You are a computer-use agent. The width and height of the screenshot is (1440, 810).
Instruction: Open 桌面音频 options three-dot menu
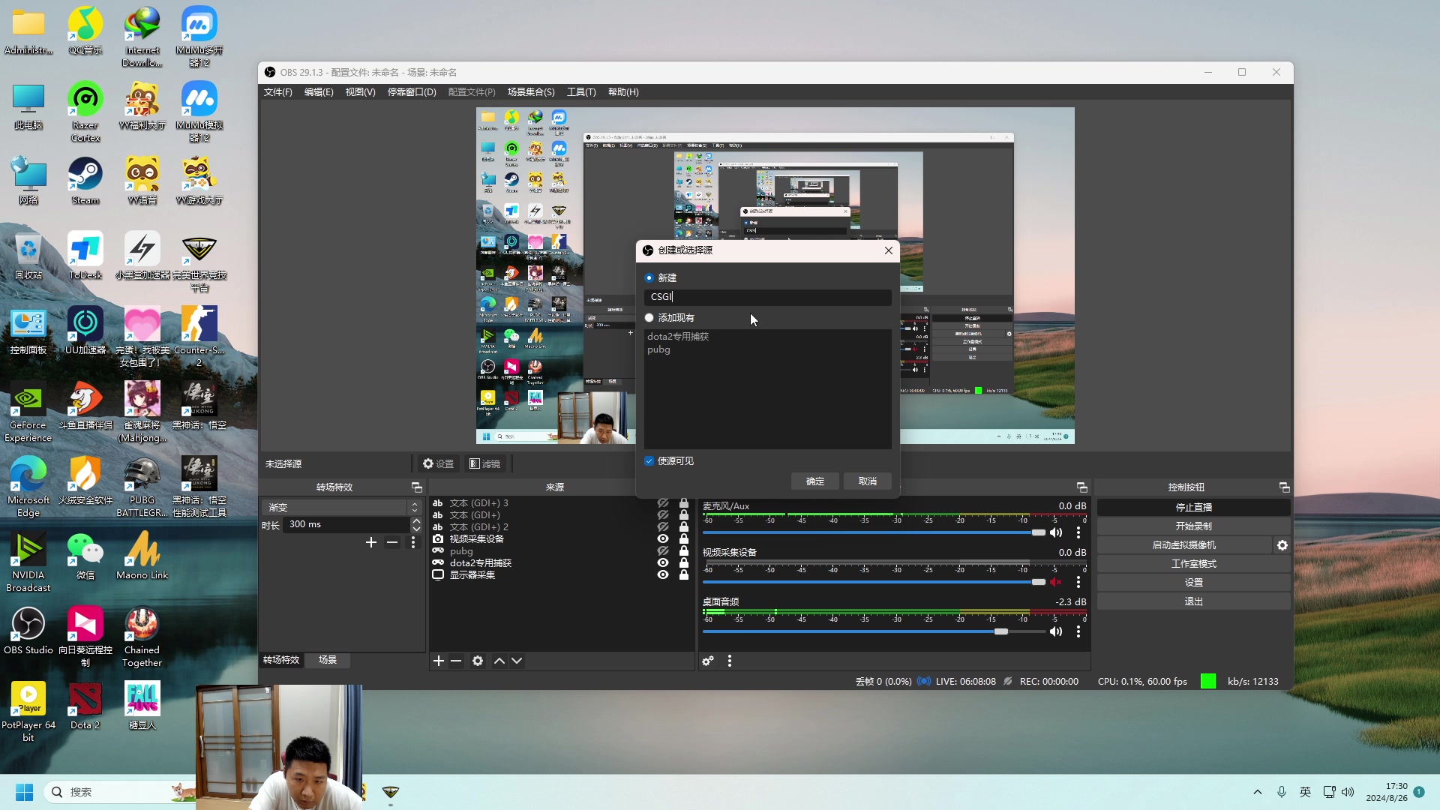coord(1078,631)
